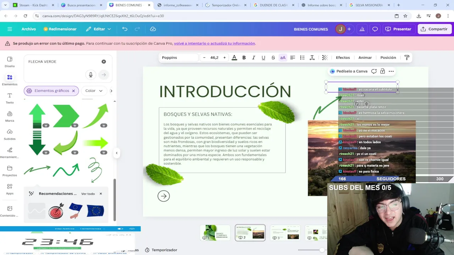Undo the last action in Canva
This screenshot has width=454, height=255.
coord(125,29)
